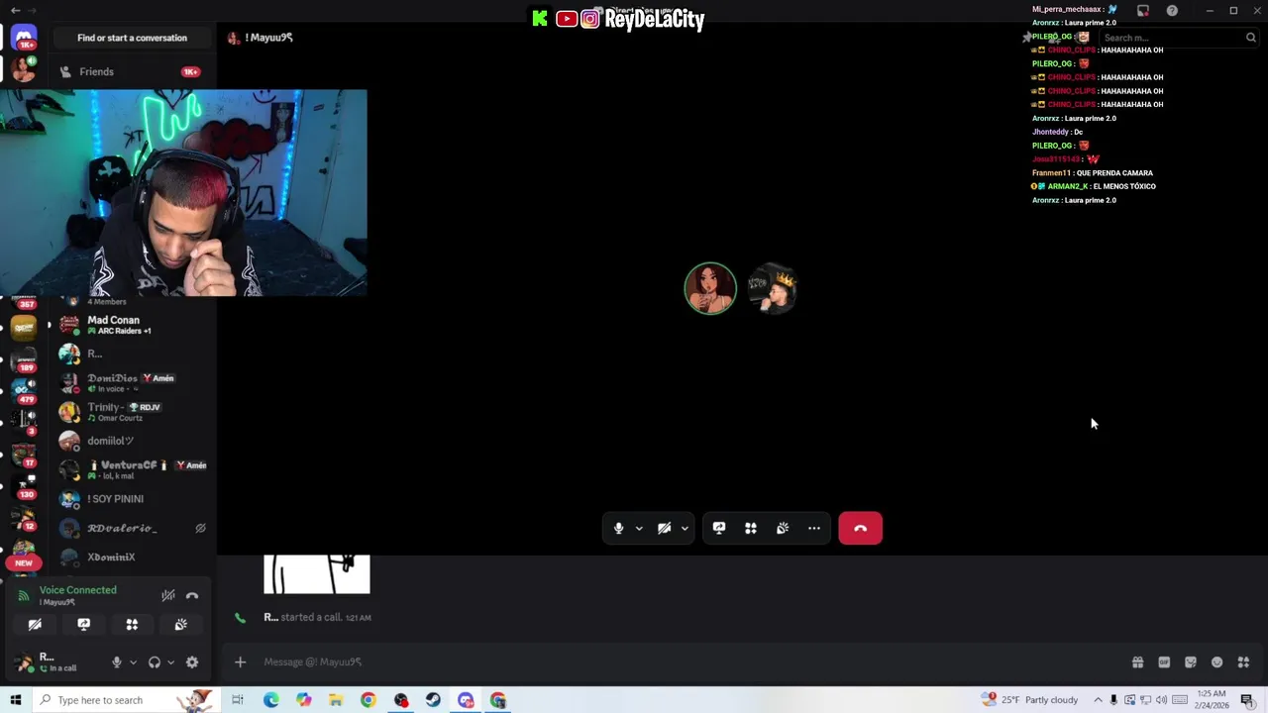The image size is (1268, 713).
Task: Open Steam from taskbar
Action: click(x=433, y=700)
